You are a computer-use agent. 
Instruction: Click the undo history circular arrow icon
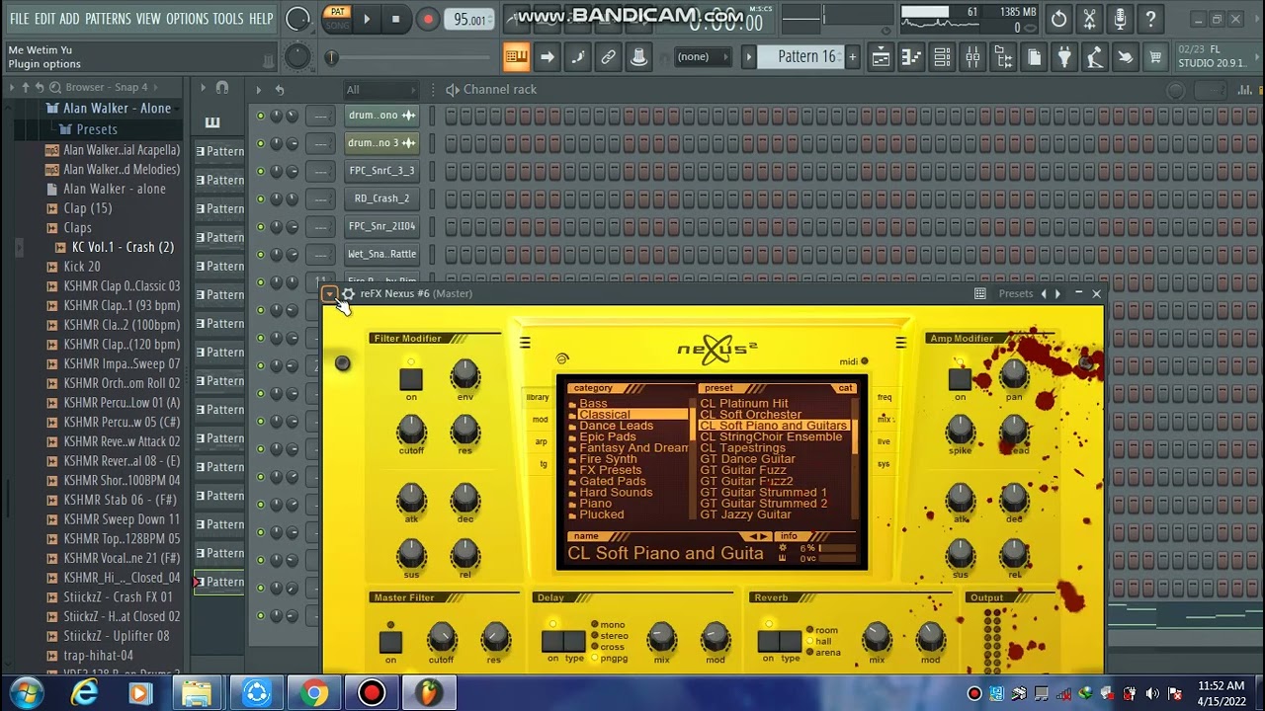click(x=1058, y=19)
